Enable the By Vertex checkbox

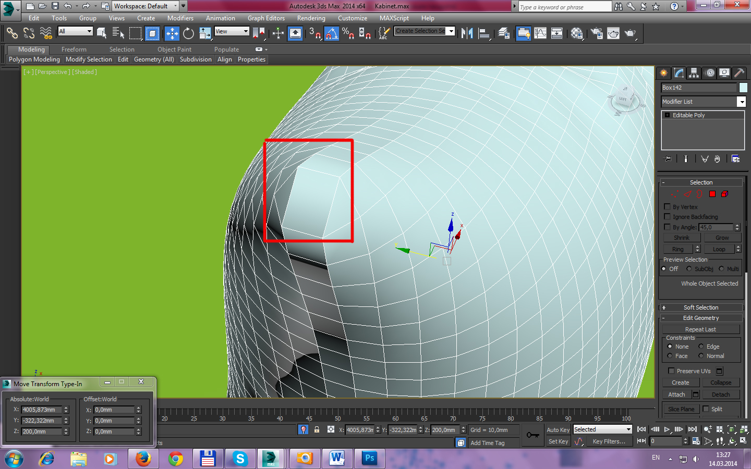pos(667,207)
